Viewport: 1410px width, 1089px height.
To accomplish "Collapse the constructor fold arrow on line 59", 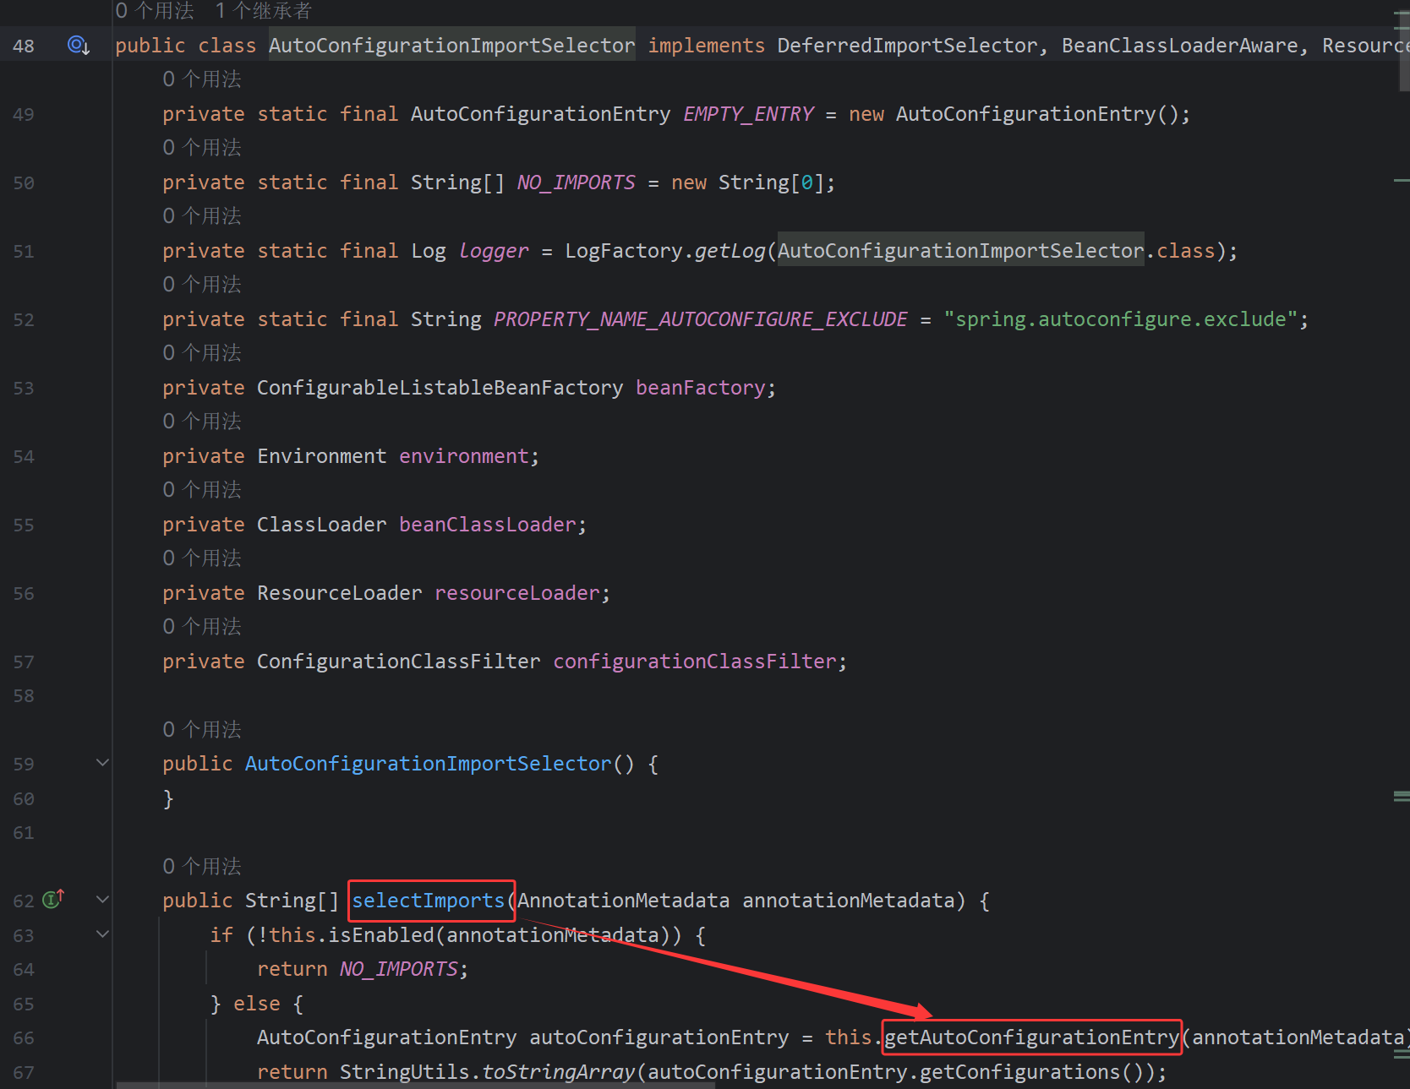I will [x=102, y=762].
